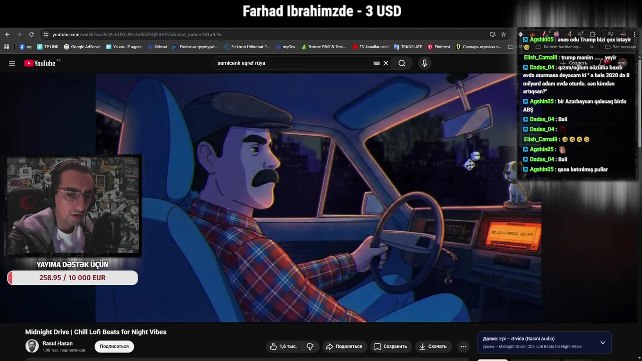
Task: Reload the YouTube page
Action: [x=31, y=35]
